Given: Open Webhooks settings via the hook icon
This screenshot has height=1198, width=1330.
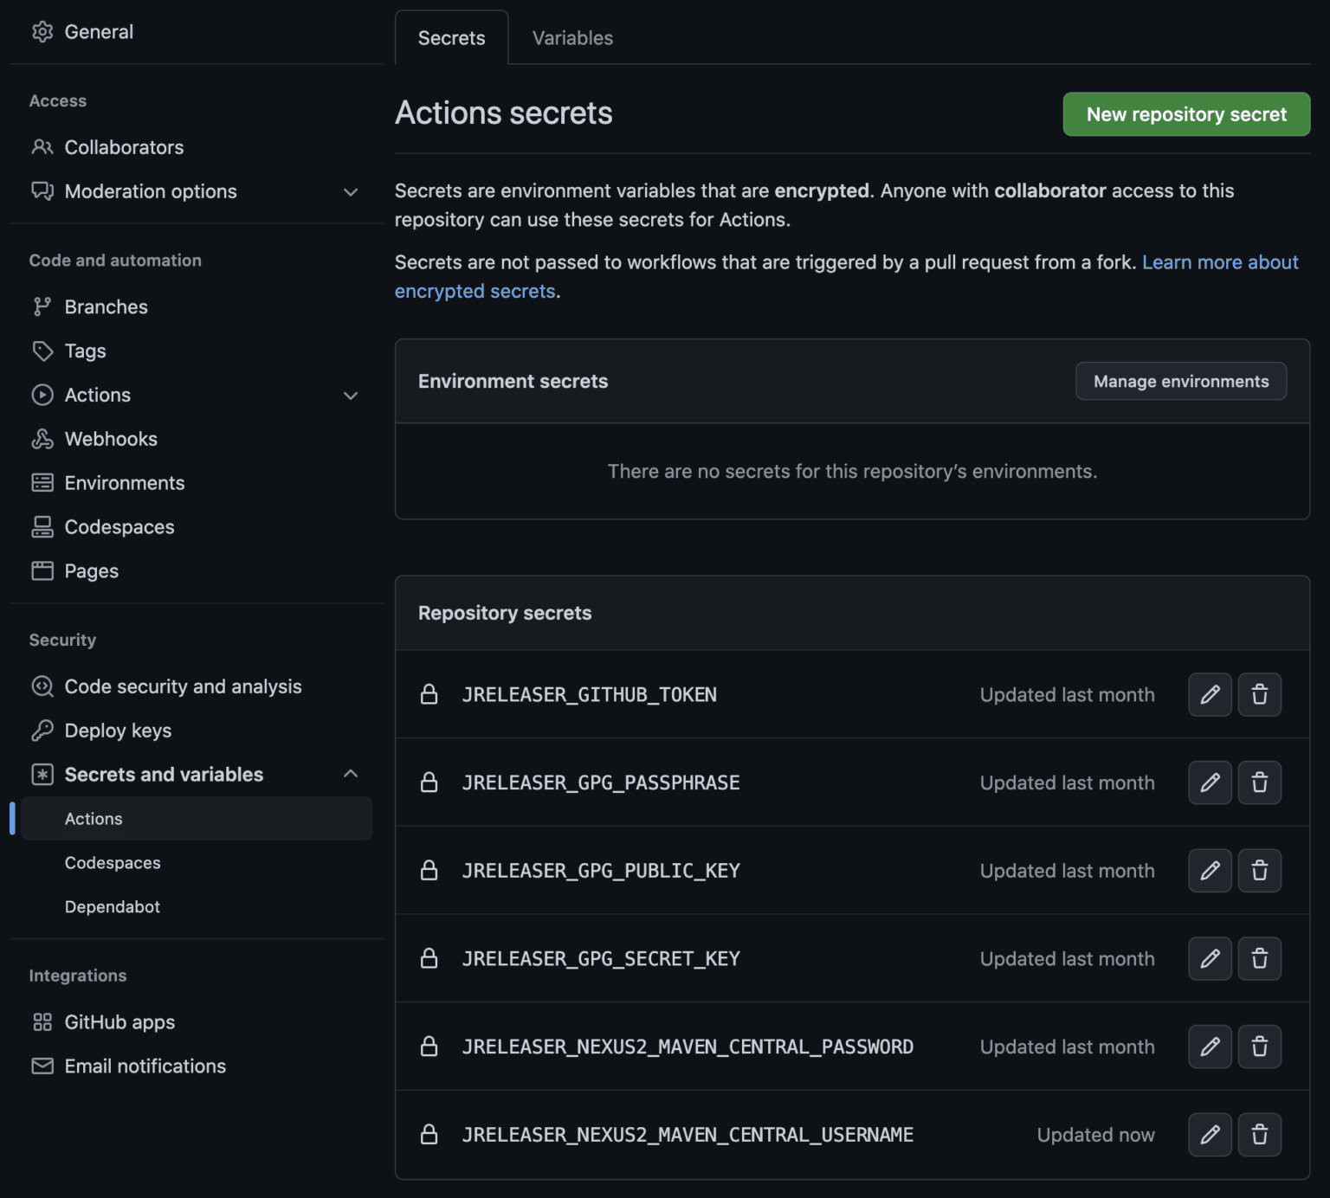Looking at the screenshot, I should tap(110, 439).
